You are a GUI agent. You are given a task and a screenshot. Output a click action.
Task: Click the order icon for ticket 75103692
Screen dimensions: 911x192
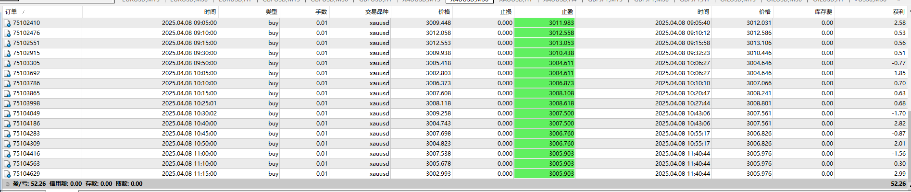[7, 73]
